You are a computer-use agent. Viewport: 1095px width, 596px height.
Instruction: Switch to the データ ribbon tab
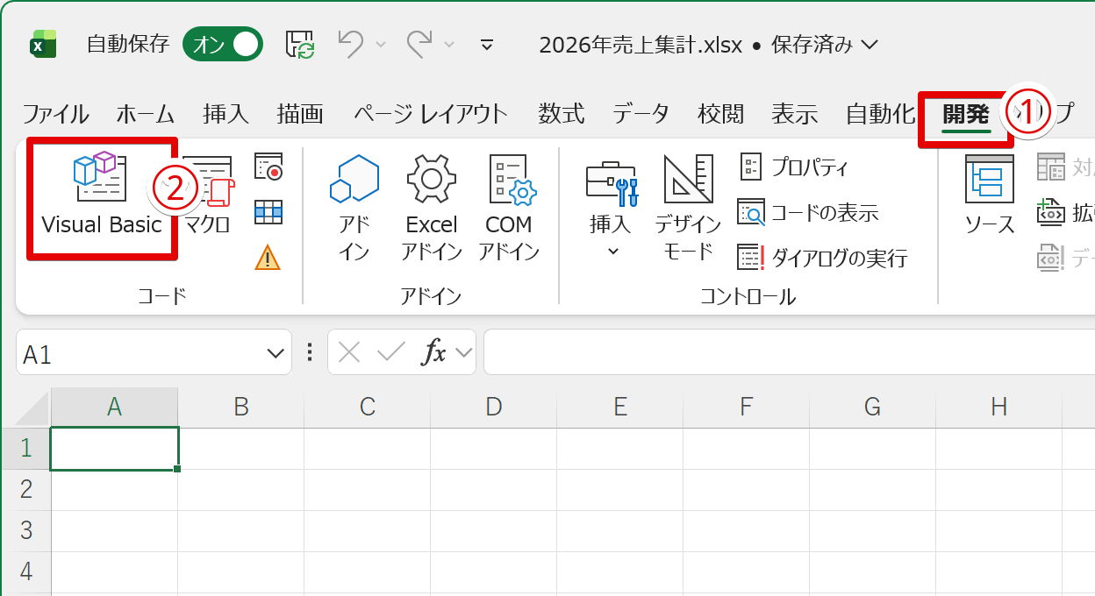tap(640, 112)
